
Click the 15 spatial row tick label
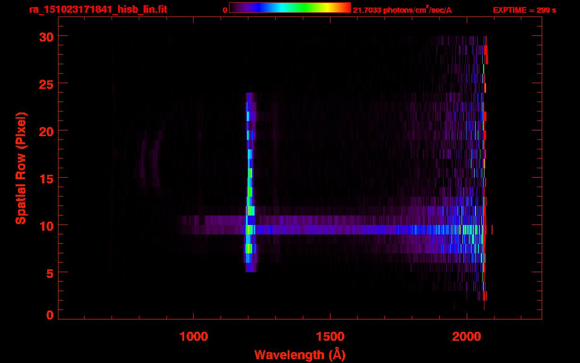click(47, 178)
